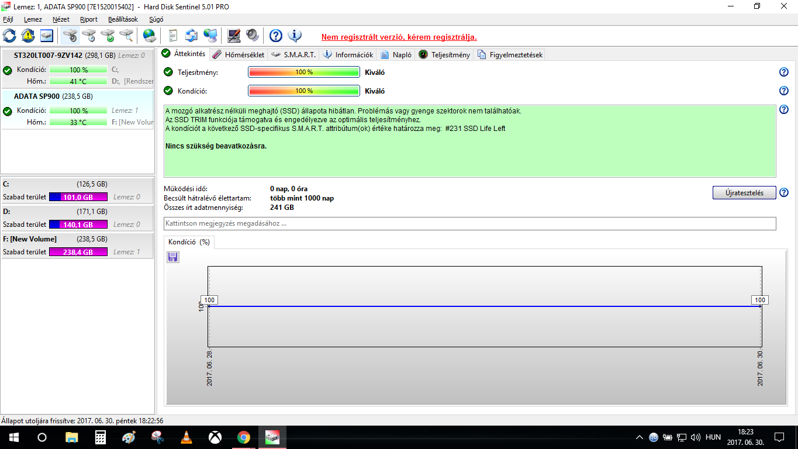Select the Kondíció (%) graph tab
Viewport: 798px width, 449px height.
[x=189, y=242]
